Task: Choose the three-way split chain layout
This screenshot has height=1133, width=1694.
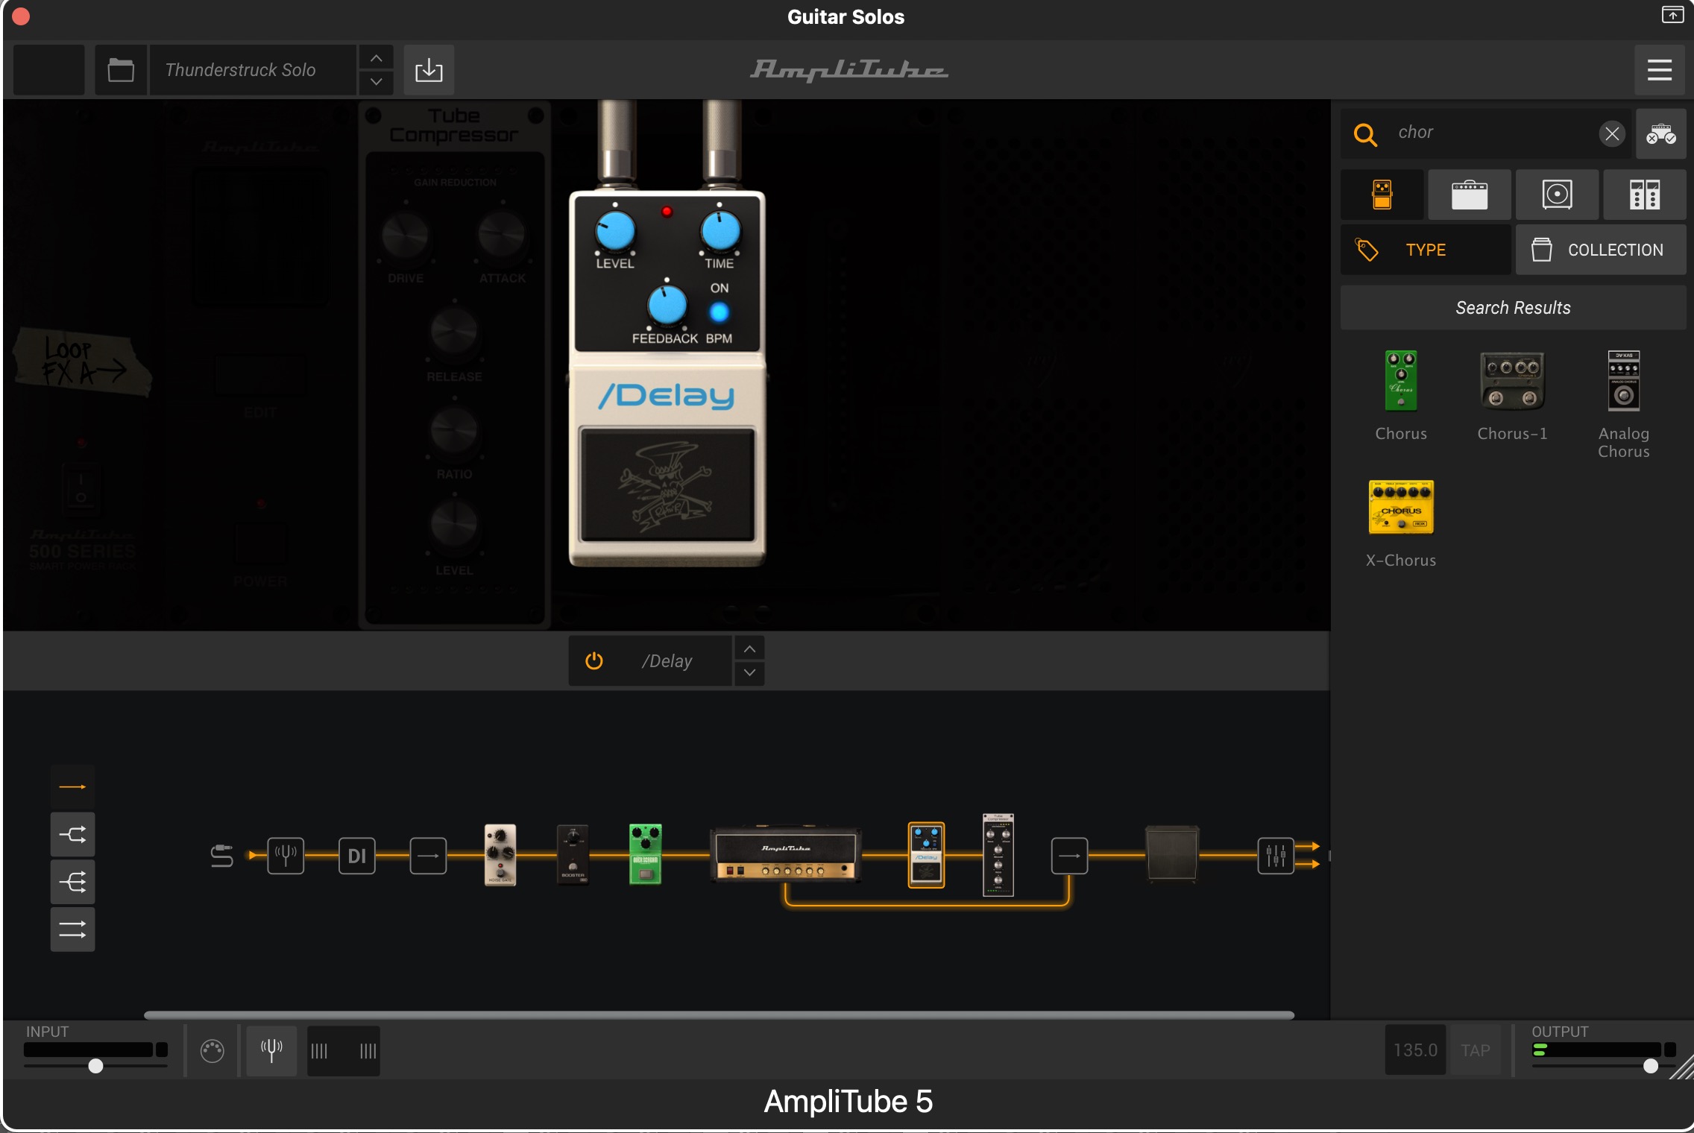Action: (72, 882)
